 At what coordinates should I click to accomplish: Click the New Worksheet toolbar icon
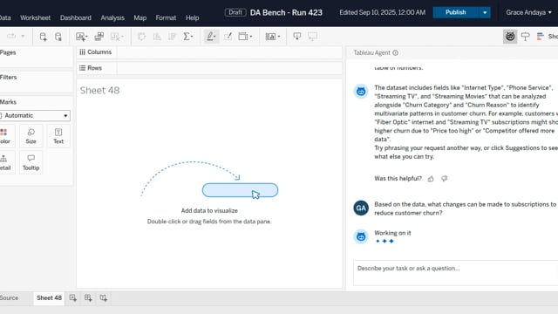click(81, 37)
